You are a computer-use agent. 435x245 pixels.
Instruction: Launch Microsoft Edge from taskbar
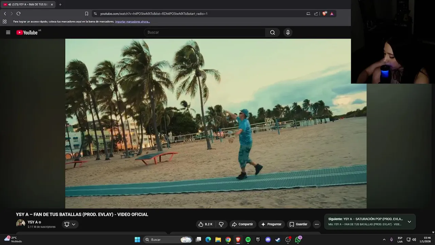[x=208, y=240]
